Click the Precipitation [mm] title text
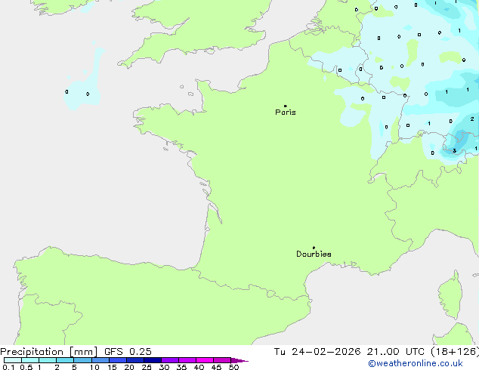The height and width of the screenshot is (370, 479). click(48, 352)
